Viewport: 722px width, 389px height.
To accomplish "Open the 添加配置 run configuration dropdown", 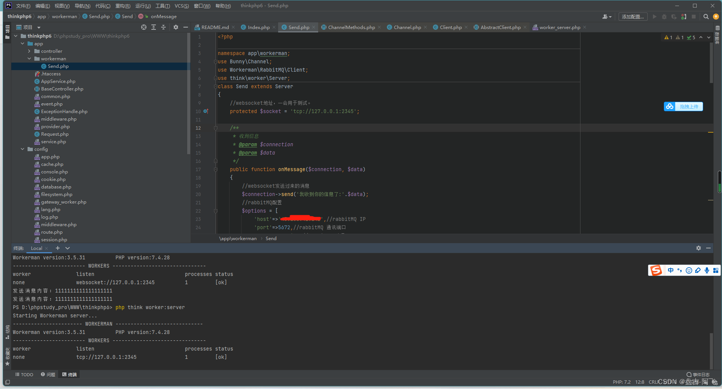I will (633, 17).
